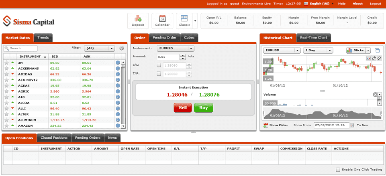This screenshot has width=386, height=176.
Task: Click the red Sell button
Action: [x=182, y=108]
